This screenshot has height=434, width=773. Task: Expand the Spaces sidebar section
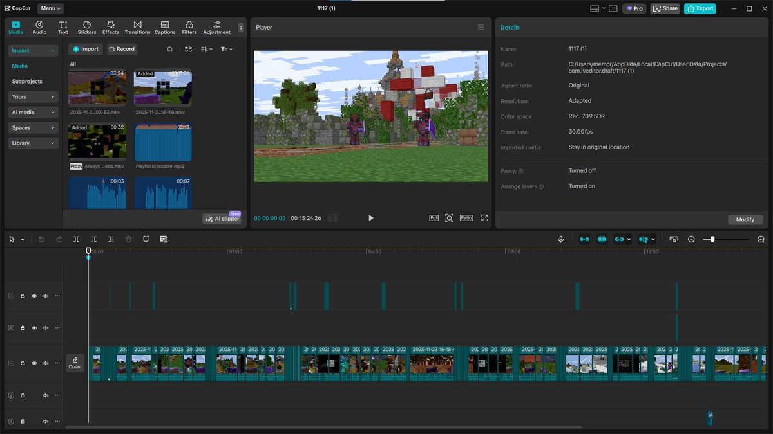pos(33,127)
